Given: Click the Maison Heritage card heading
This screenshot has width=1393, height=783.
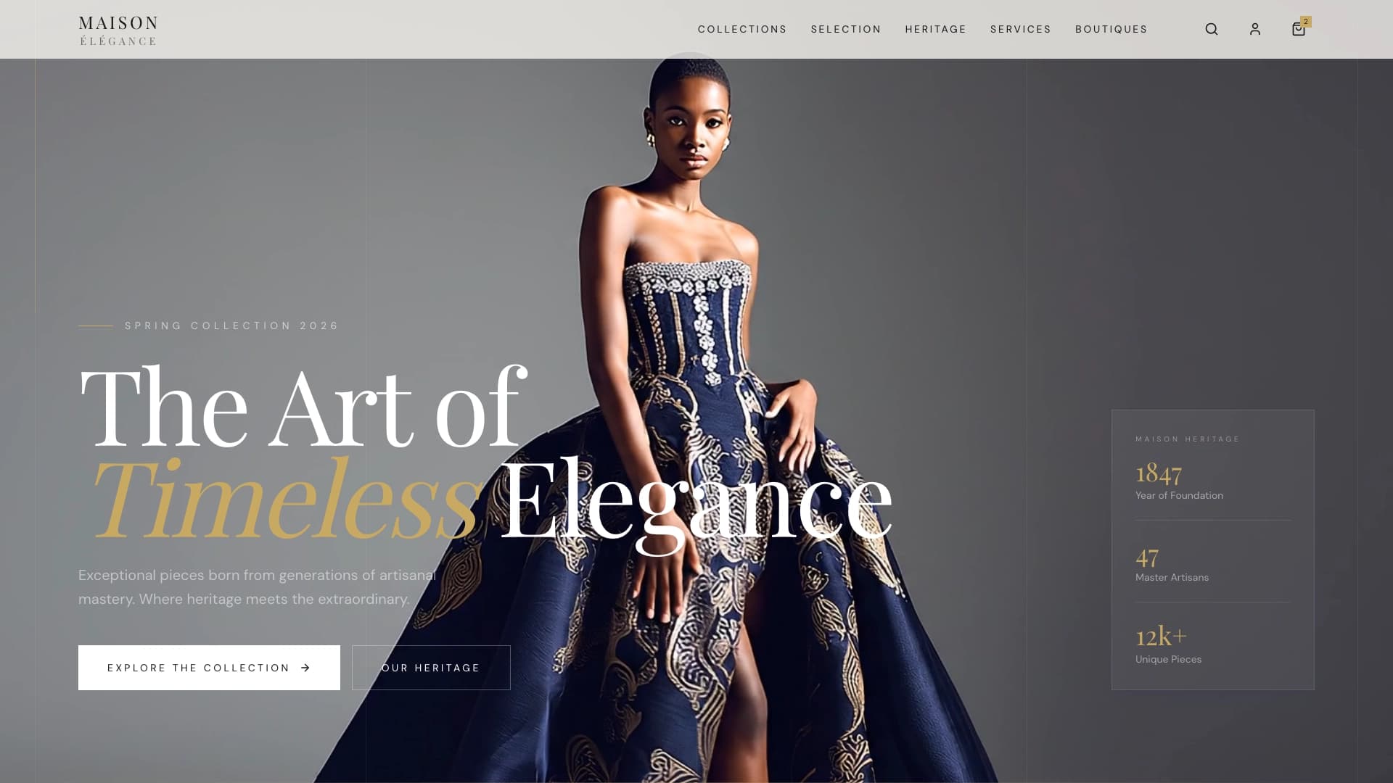Looking at the screenshot, I should click(1188, 439).
